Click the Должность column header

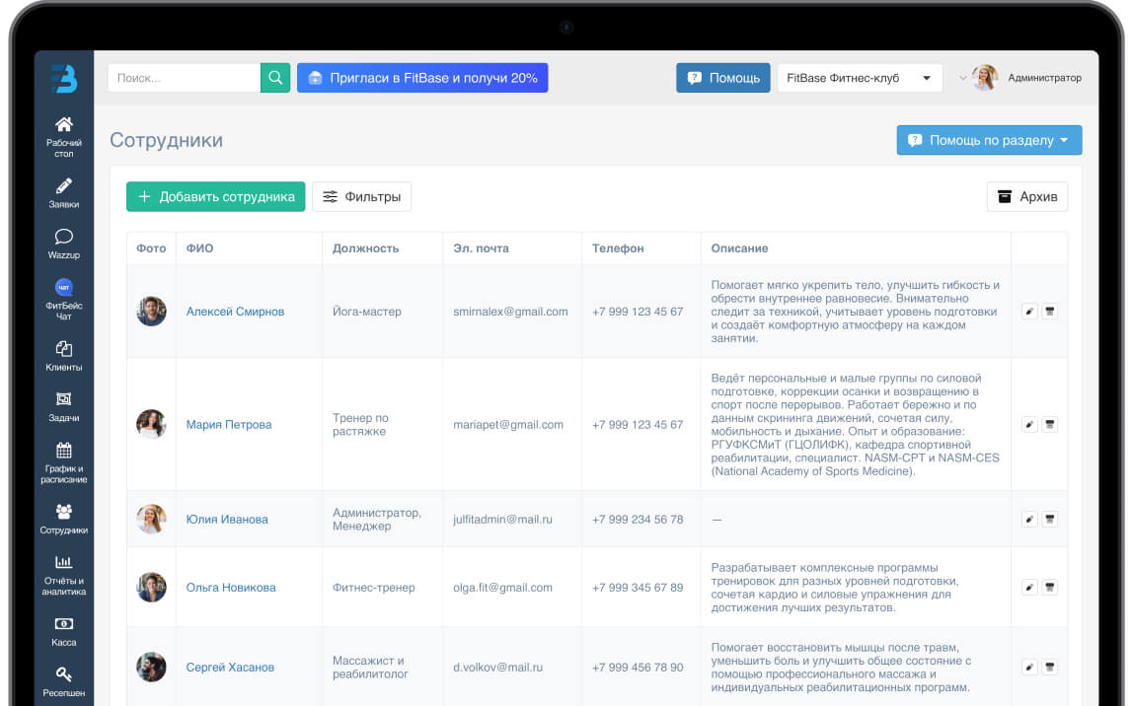point(366,247)
